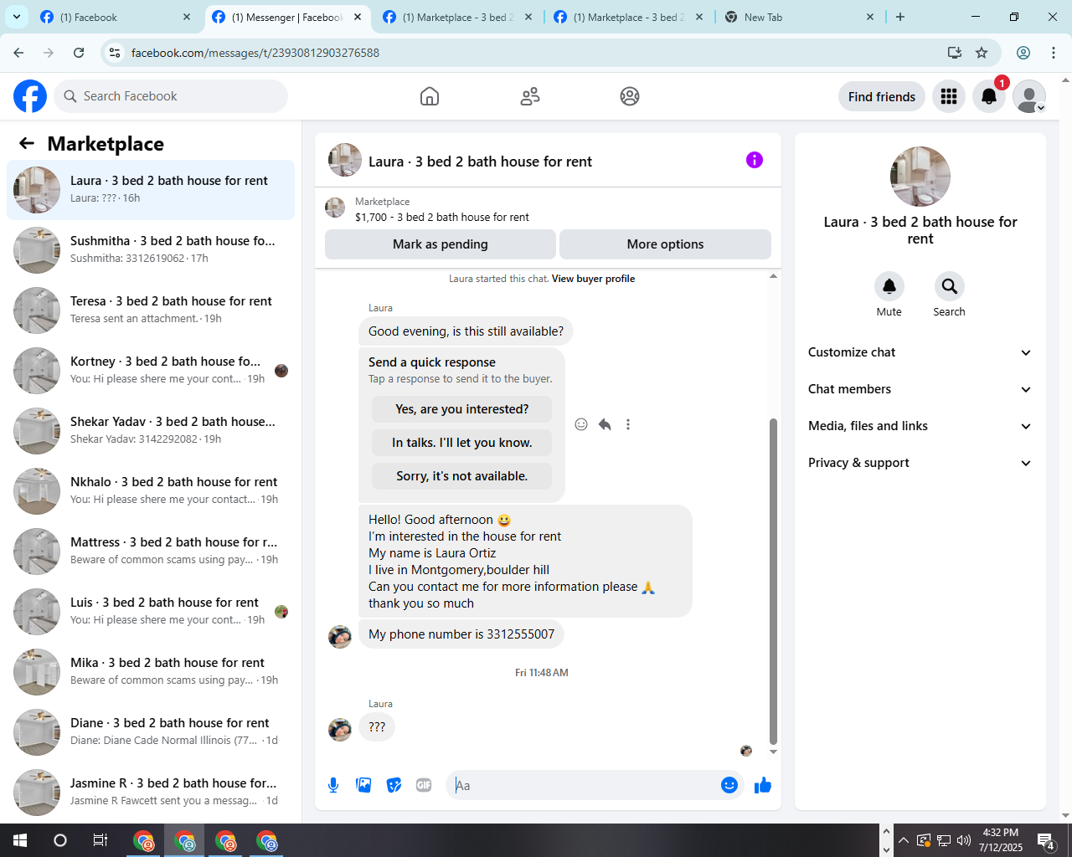
Task: Open the Facebook home logo
Action: pos(30,96)
